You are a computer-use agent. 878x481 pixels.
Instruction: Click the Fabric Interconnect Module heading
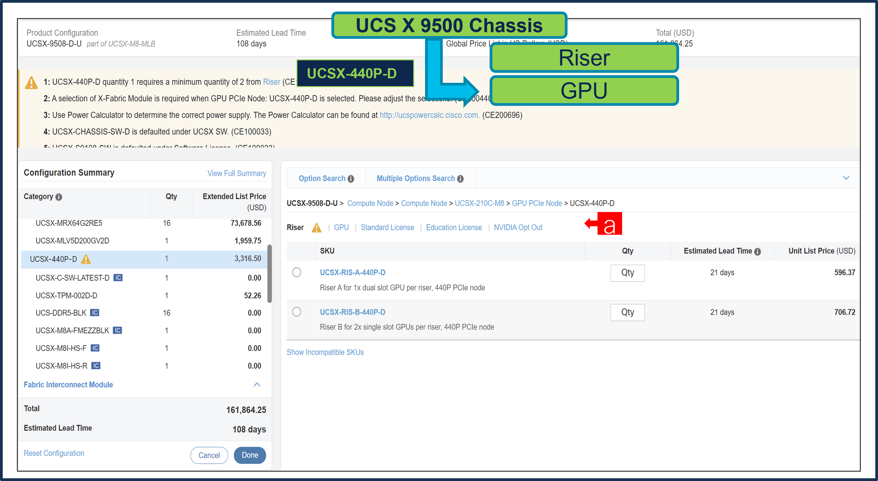coord(68,385)
